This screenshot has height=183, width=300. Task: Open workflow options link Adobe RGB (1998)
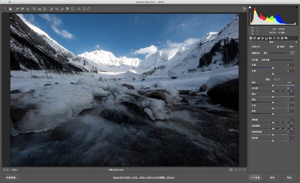coord(143,177)
